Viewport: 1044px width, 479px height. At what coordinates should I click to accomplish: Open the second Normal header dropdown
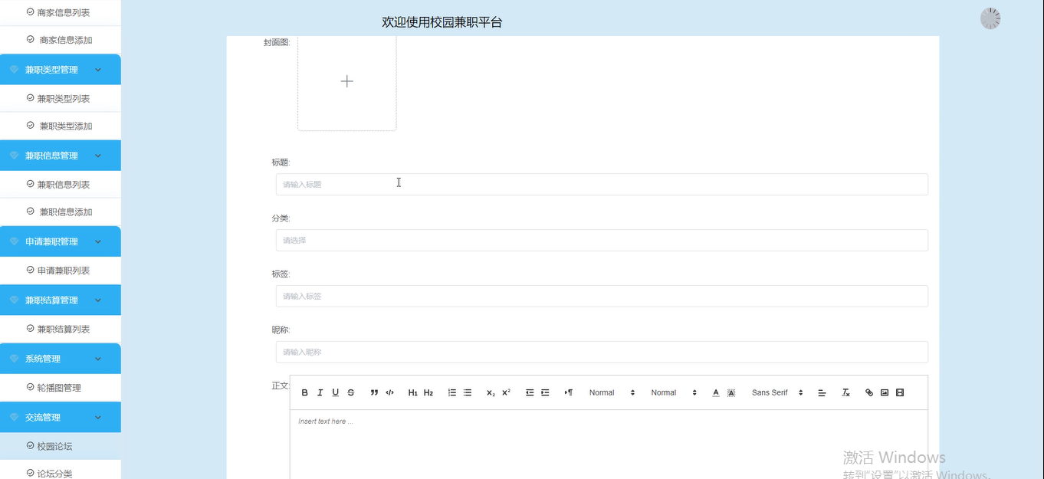point(674,392)
